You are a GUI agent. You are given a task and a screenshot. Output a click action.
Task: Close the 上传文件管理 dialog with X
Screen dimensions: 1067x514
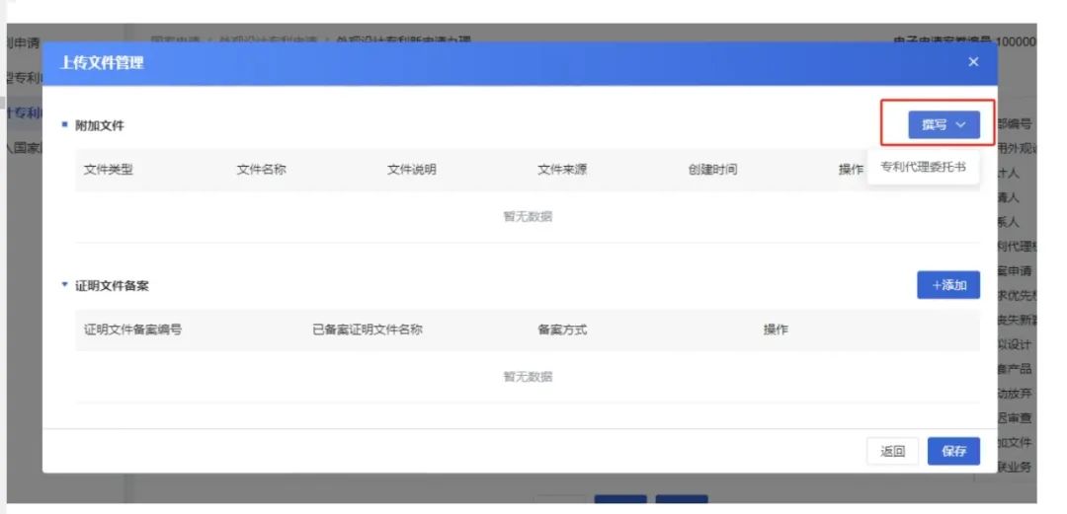pyautogui.click(x=973, y=62)
